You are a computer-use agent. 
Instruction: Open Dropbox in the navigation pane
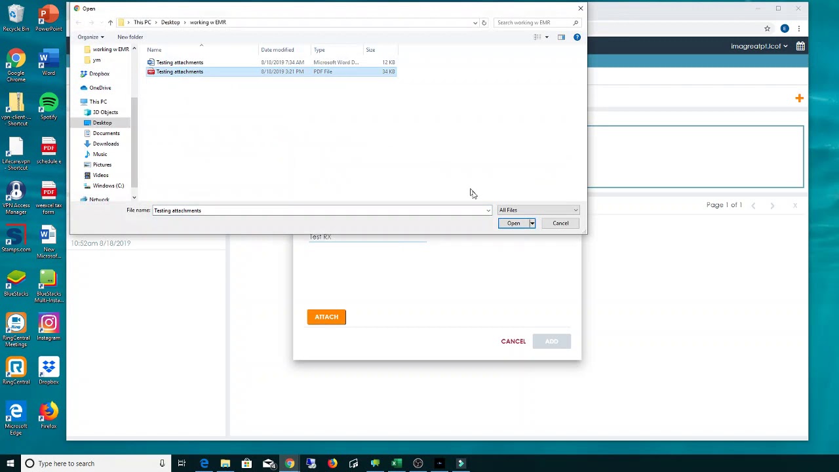coord(99,74)
